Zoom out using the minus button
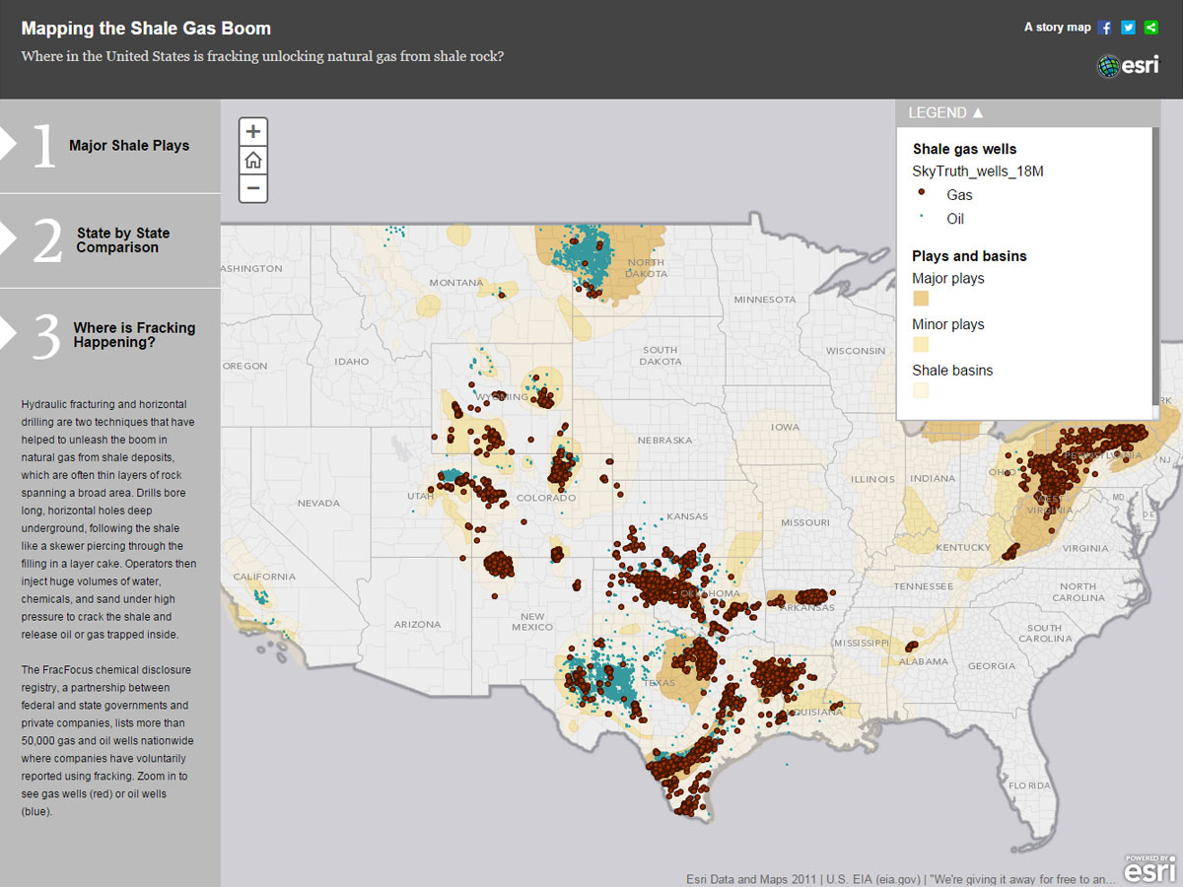 coord(253,187)
